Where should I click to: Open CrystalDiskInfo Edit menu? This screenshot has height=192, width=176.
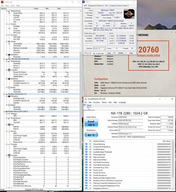pyautogui.click(x=90, y=102)
